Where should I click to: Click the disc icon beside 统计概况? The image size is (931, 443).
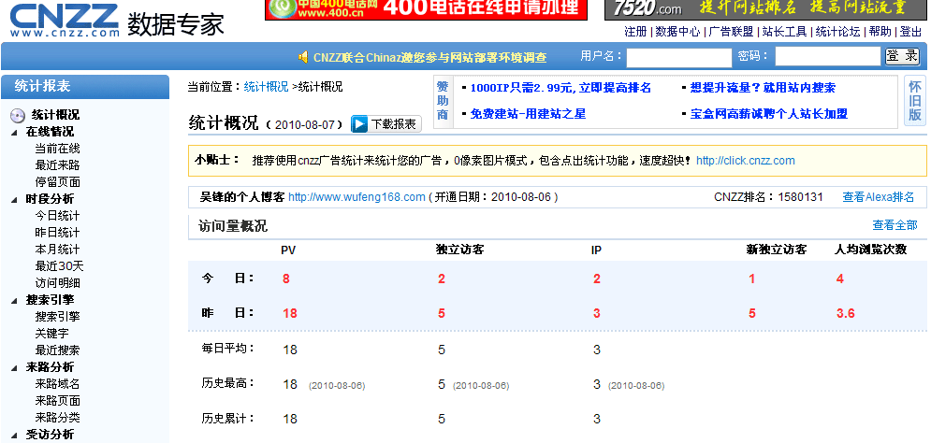tap(18, 115)
